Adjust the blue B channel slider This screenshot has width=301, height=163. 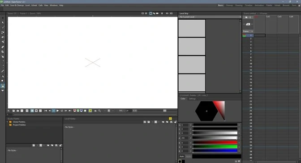pyautogui.click(x=215, y=151)
